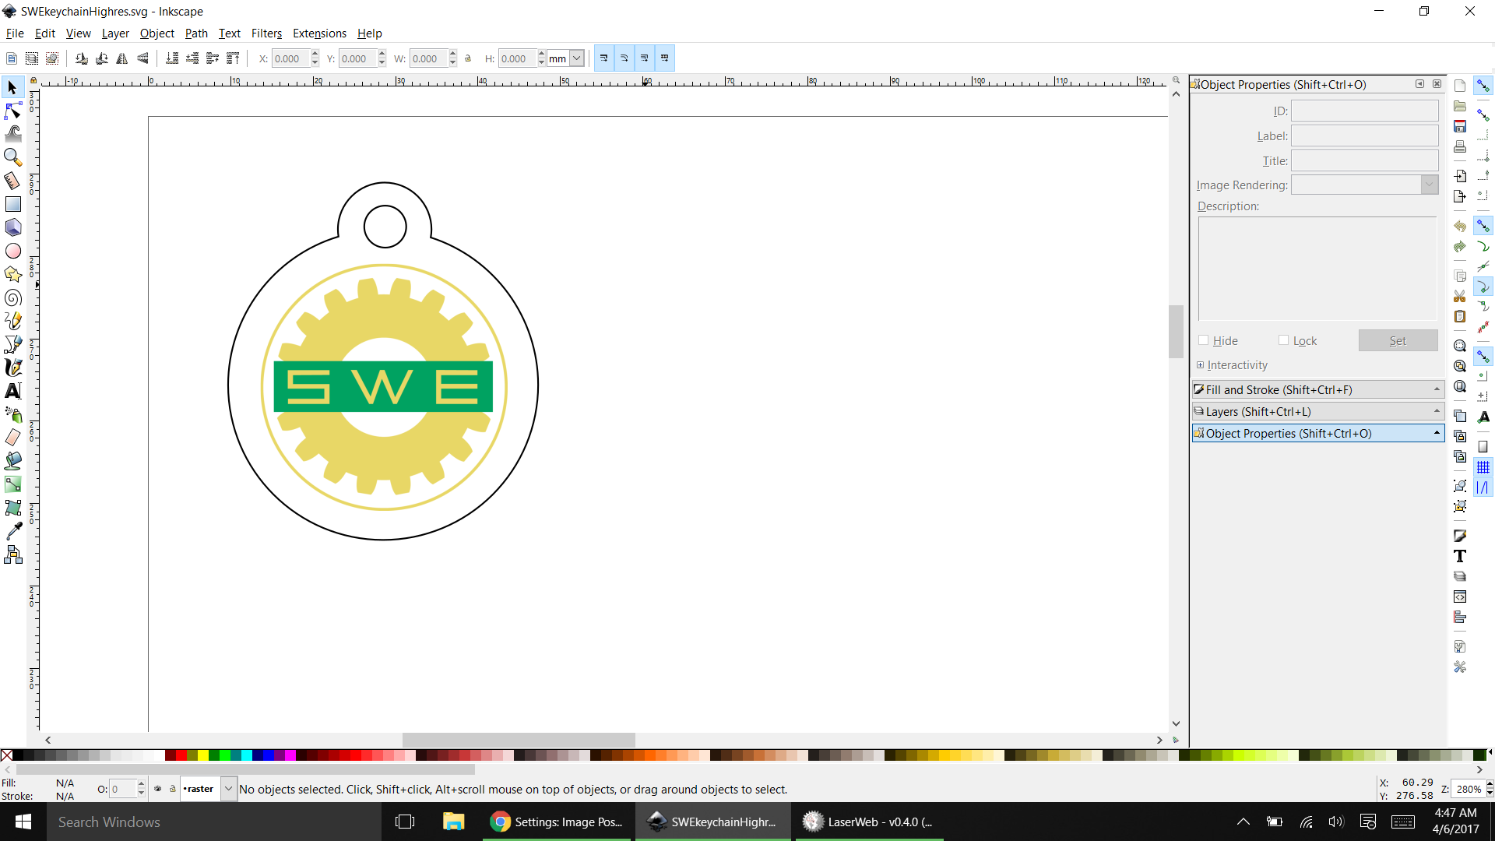Screen dimensions: 1495x841
Task: Click the Select All icon in toolbar
Action: point(11,58)
